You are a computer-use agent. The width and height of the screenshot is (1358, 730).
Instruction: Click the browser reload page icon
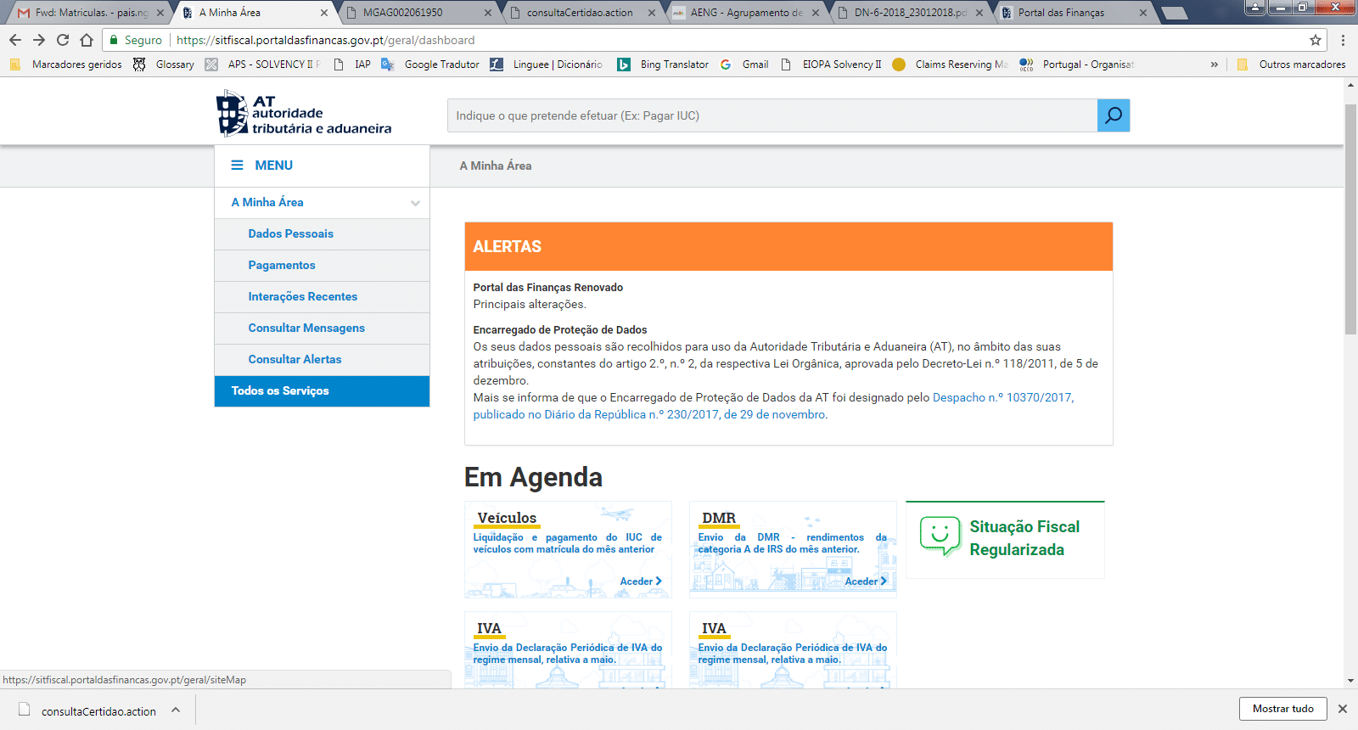click(63, 40)
